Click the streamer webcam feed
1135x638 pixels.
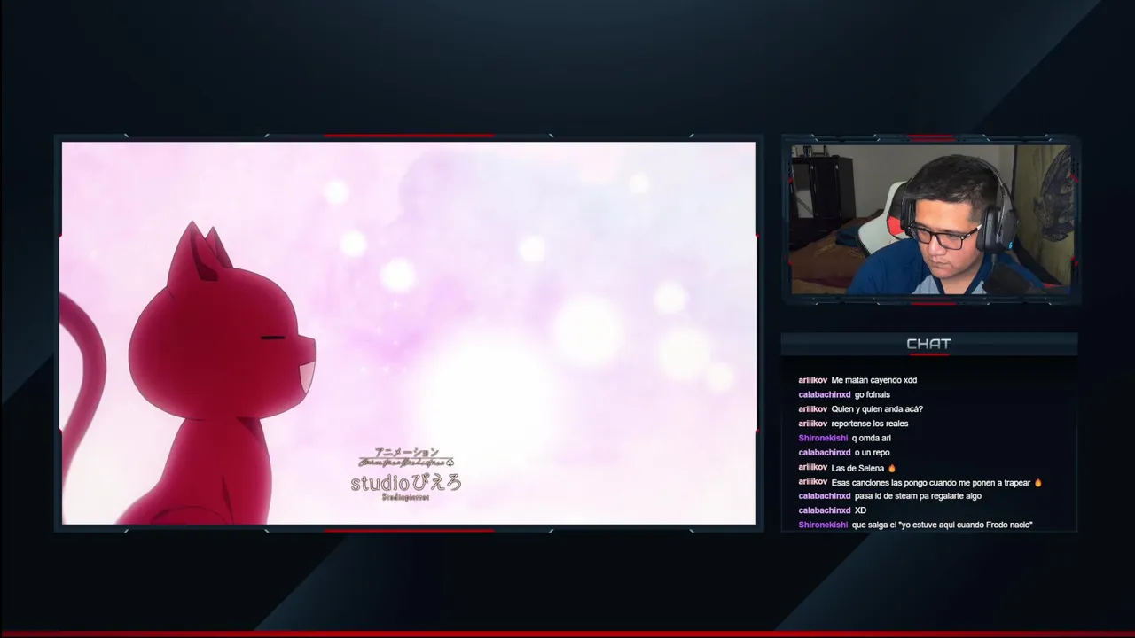coord(931,219)
